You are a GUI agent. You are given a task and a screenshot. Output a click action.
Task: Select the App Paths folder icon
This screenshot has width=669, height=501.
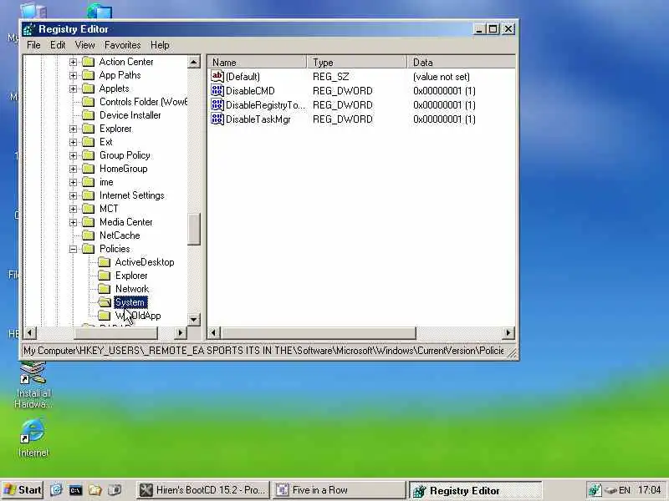89,75
